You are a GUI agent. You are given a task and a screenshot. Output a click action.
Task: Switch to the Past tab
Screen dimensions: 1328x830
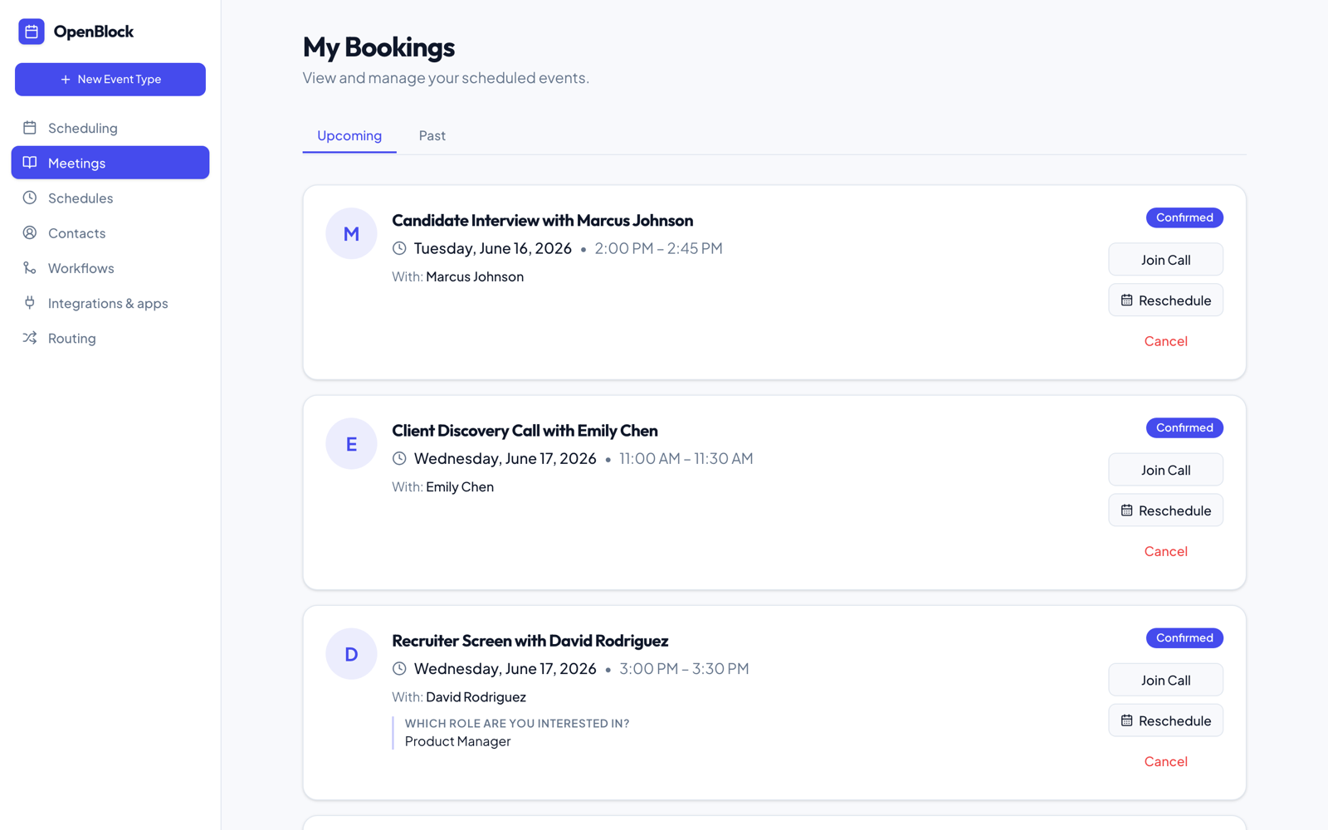[x=432, y=135]
